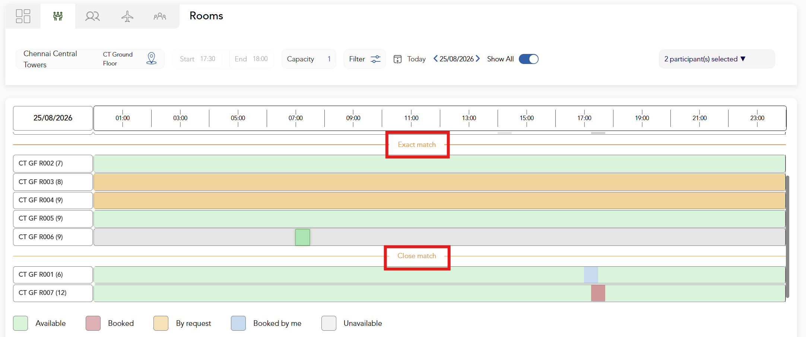Toggle the Show All switch
Viewport: 806px width, 337px height.
coord(529,59)
